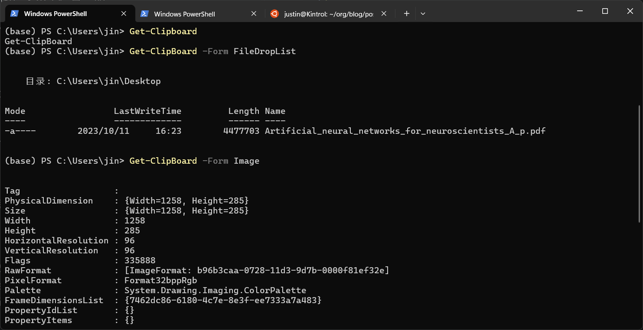643x330 pixels.
Task: Click the LastWriteTime column header
Action: pos(147,111)
